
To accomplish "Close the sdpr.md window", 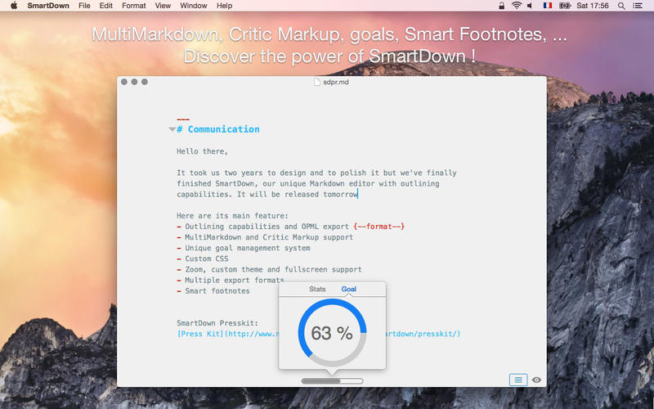I will tap(124, 82).
